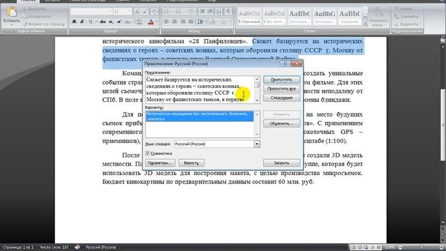Click the Shrink Font icon
This screenshot has width=446, height=251.
(145, 12)
